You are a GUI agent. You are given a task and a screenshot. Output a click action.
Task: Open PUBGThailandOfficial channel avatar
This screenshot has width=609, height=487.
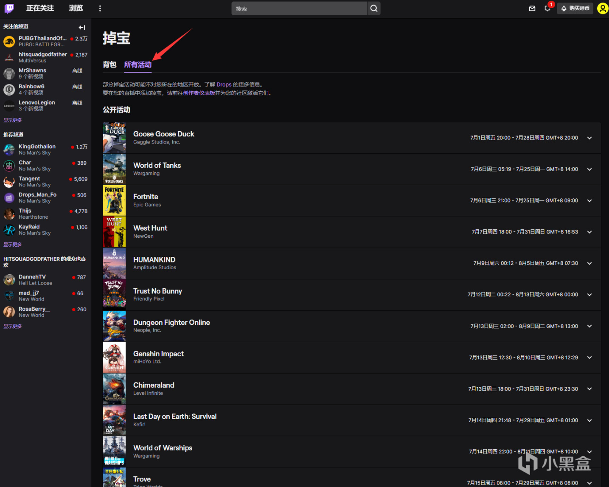coord(9,42)
